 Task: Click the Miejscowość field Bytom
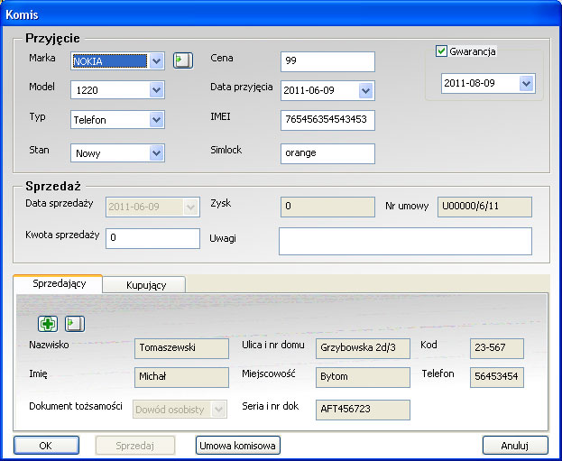(363, 377)
